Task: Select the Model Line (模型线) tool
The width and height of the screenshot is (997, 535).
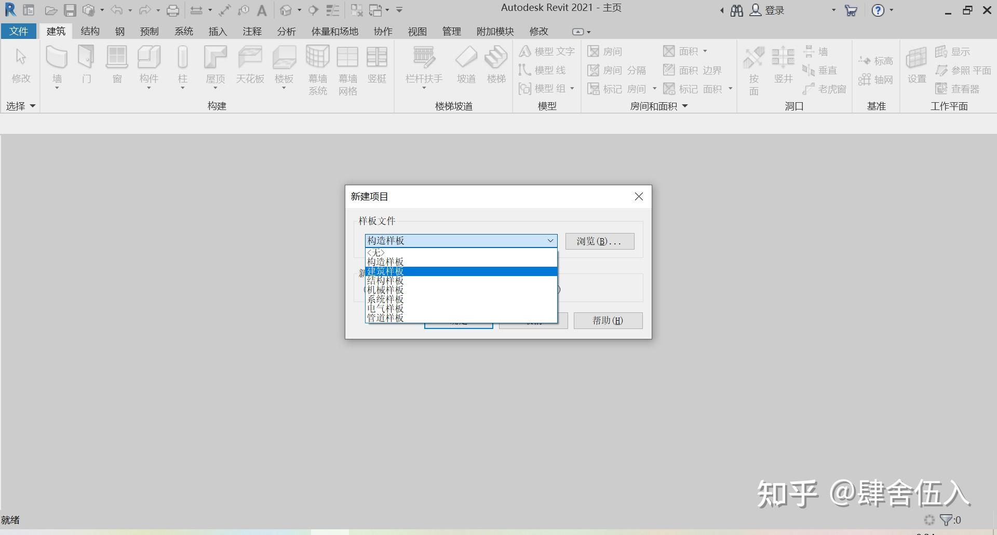Action: point(542,70)
